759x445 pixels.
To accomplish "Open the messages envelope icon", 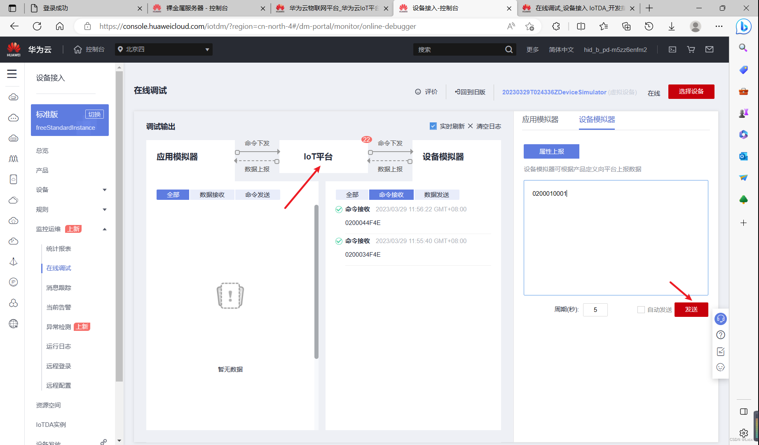I will click(x=710, y=49).
